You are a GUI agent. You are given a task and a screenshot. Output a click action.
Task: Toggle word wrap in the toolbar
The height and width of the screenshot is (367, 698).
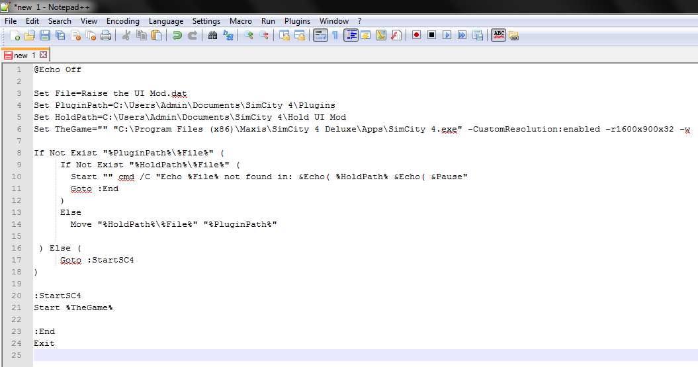[x=320, y=35]
